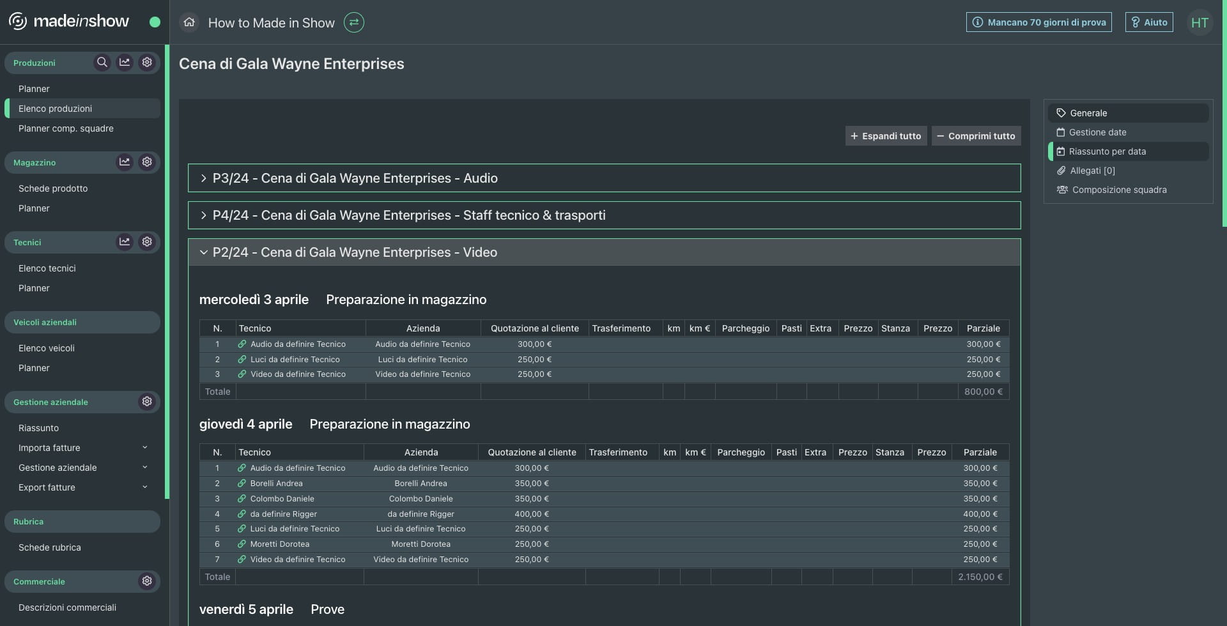The width and height of the screenshot is (1227, 626).
Task: Open Planner comp. squadre
Action: click(66, 128)
